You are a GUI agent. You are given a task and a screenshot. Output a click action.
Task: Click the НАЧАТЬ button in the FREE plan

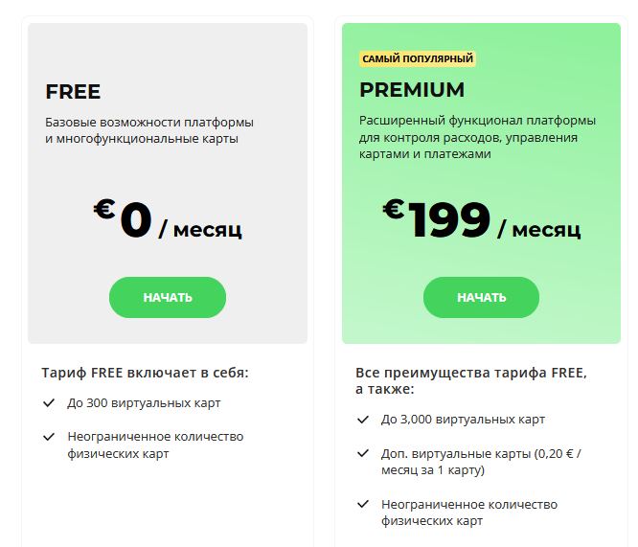[x=168, y=297]
